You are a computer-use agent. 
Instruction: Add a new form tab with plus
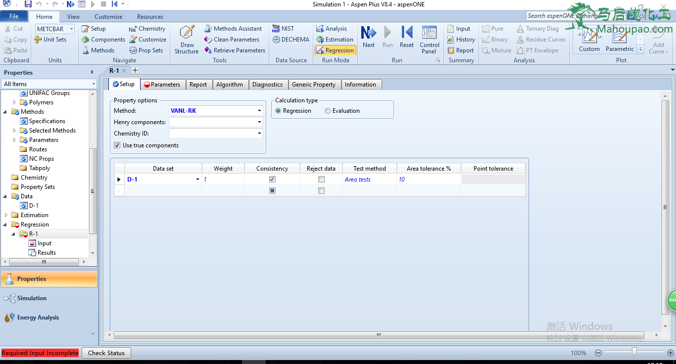135,70
